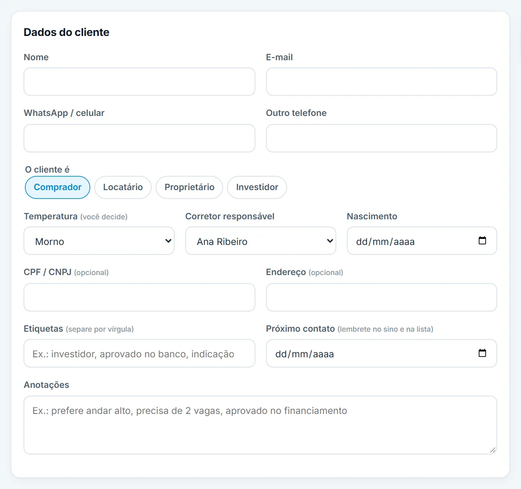This screenshot has height=489, width=521.
Task: Expand the Corretor responsável dropdown
Action: (260, 241)
